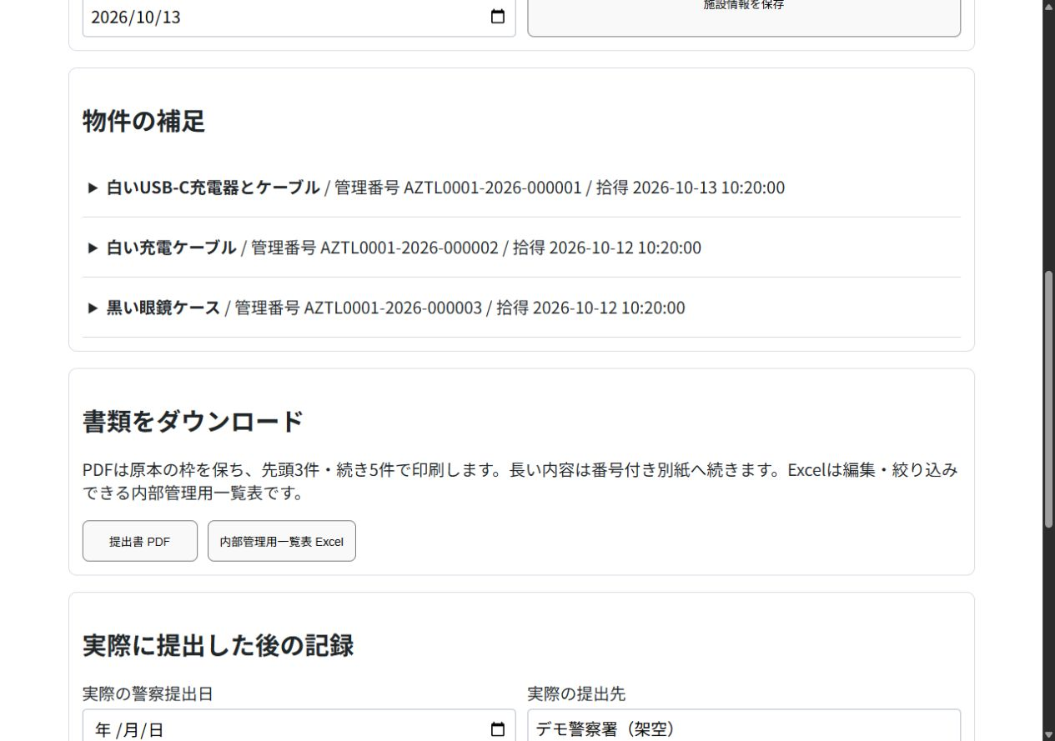Expand the 白い充電ケーブル item details
The width and height of the screenshot is (1055, 741).
point(521,248)
